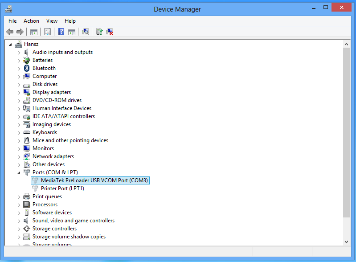Viewport: 356px width, 262px height.
Task: Click the scrollbar down arrow
Action: (346, 242)
